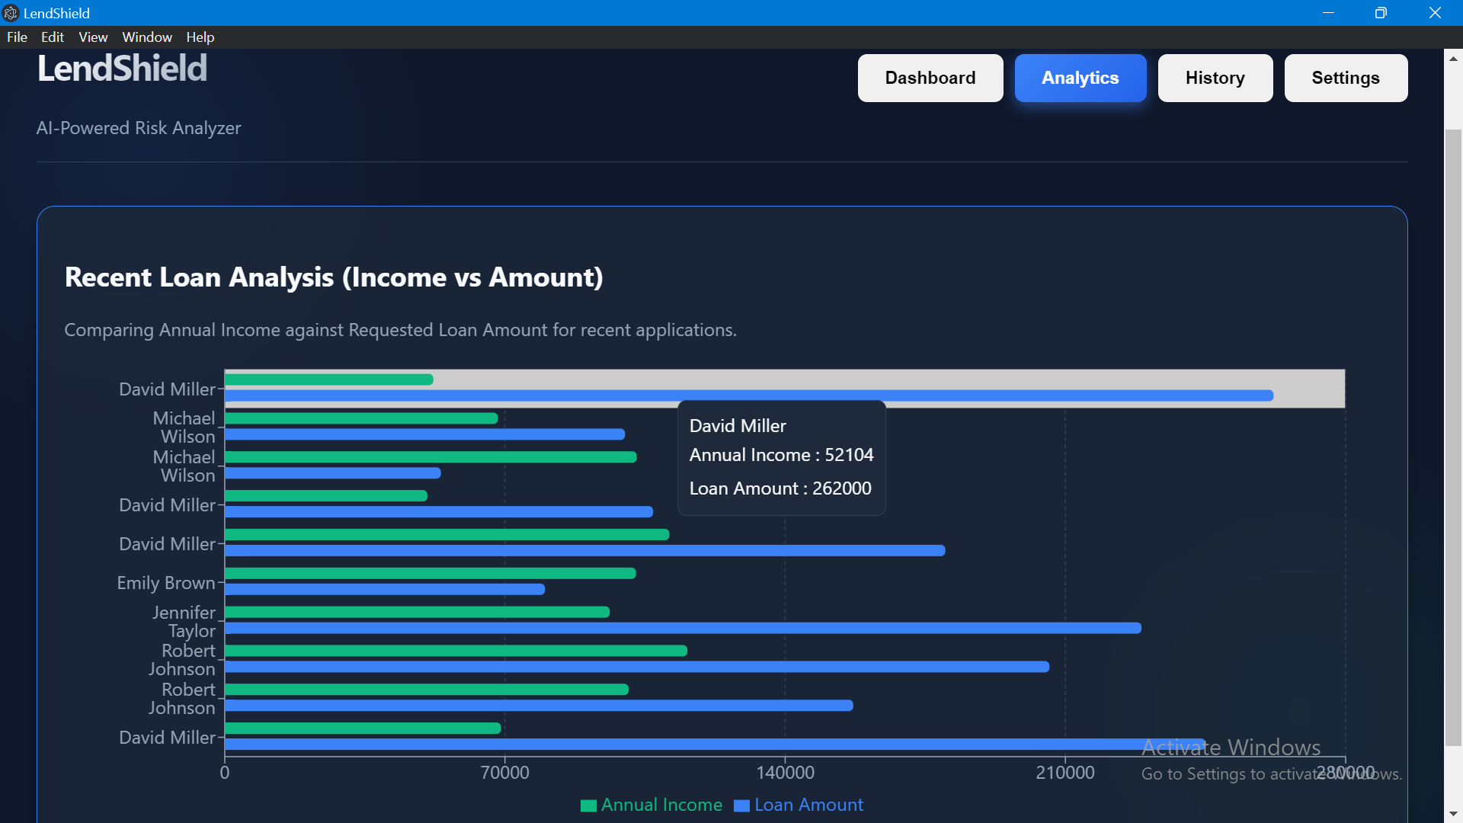
Task: Open the Help menu
Action: [200, 37]
